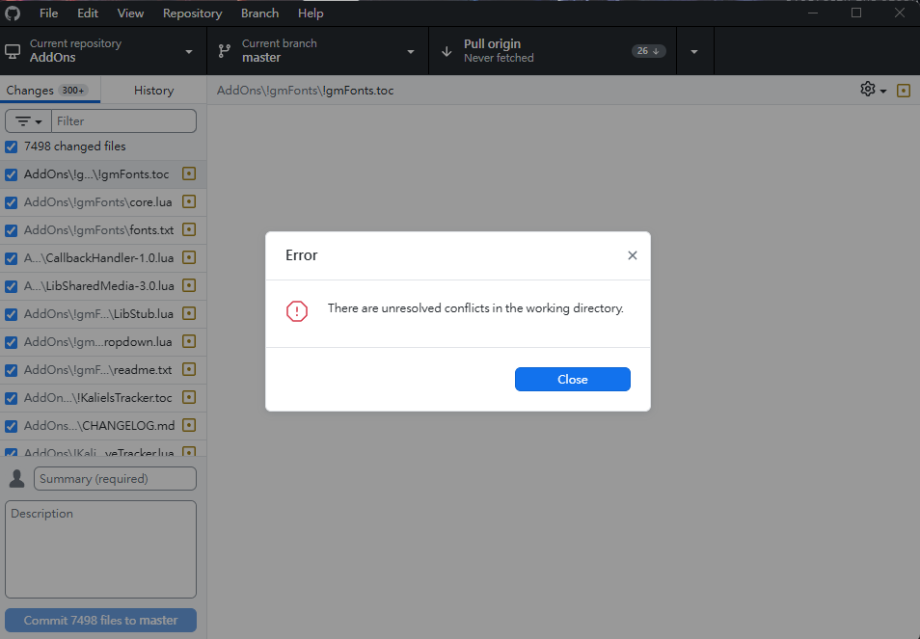Open the Current branch master dropdown
The height and width of the screenshot is (639, 920).
[317, 51]
